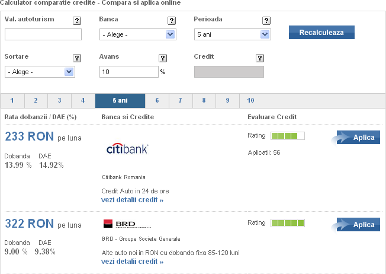Click Alte auto noi in RON text
Screen dimensions: 386x274
(171, 253)
